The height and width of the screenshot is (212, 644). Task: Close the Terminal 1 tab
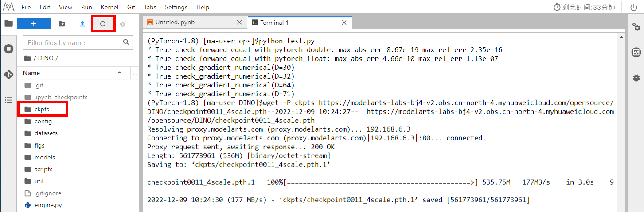pyautogui.click(x=344, y=23)
